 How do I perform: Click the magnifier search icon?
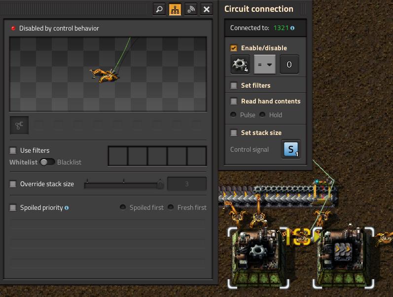(x=159, y=9)
